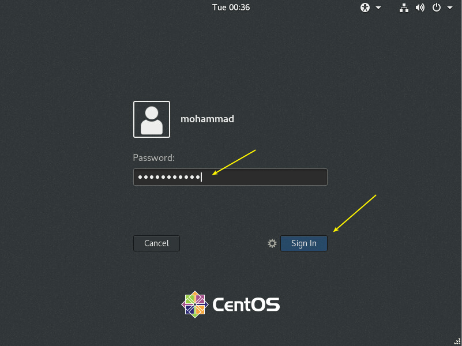This screenshot has width=462, height=346.
Task: Click the yellow arrow pointing at Sign In
Action: pos(355,213)
